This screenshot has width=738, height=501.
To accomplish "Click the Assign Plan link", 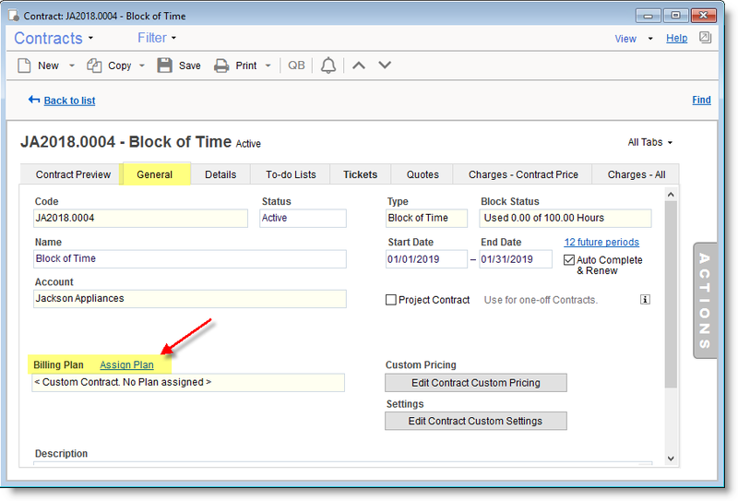I will [126, 365].
